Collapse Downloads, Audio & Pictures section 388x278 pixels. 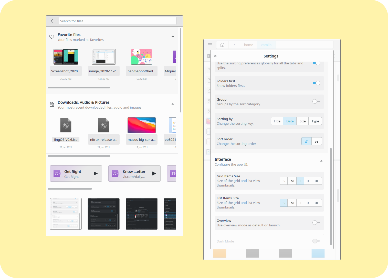(x=173, y=104)
